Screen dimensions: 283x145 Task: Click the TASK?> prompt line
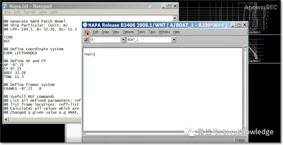tap(89, 54)
